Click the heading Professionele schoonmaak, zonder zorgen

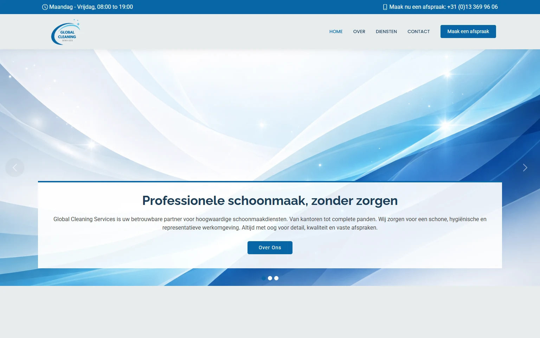(x=270, y=200)
